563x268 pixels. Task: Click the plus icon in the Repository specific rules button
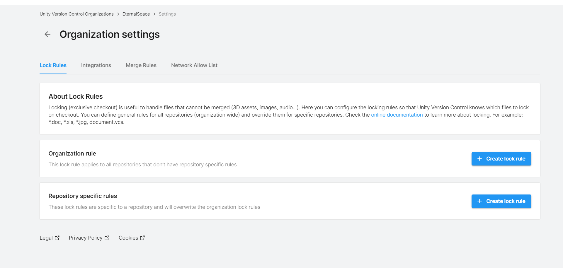(479, 201)
